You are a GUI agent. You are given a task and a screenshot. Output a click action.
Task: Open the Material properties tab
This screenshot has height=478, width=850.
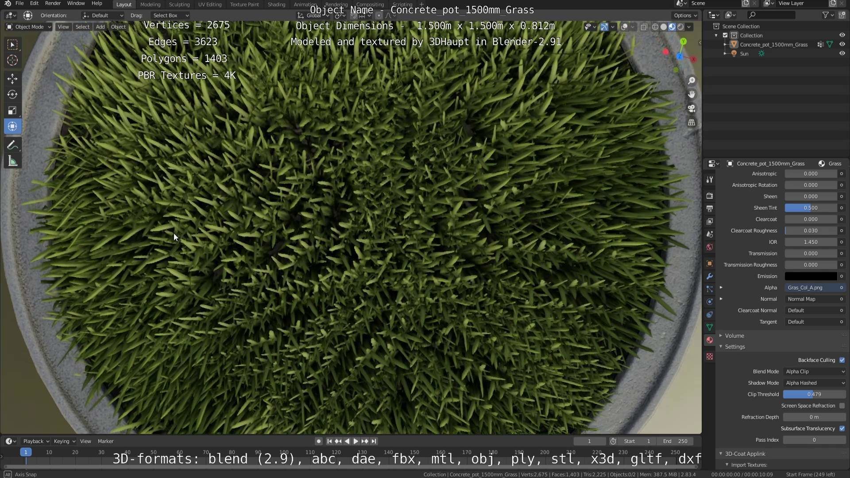pyautogui.click(x=710, y=340)
